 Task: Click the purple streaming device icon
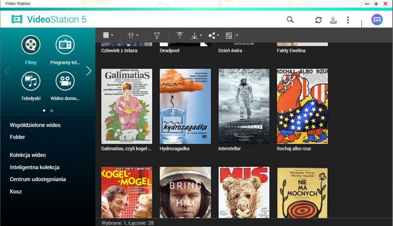(x=377, y=19)
